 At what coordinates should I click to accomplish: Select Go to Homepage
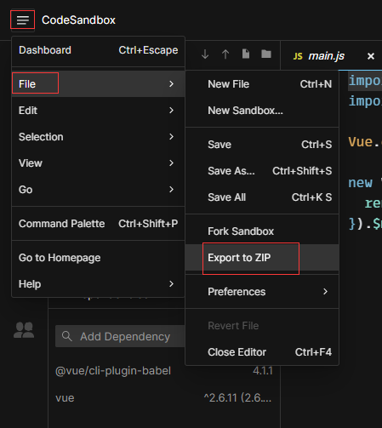click(98, 258)
